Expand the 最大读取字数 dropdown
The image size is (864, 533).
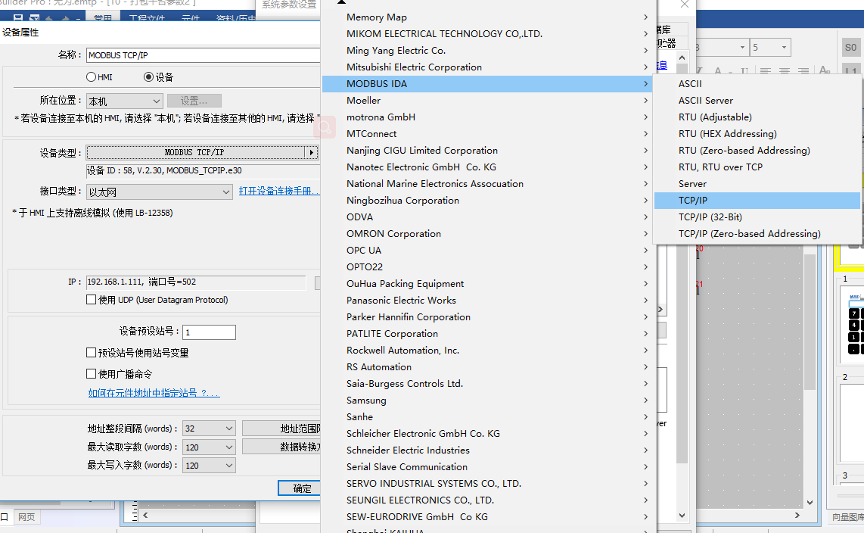click(209, 447)
